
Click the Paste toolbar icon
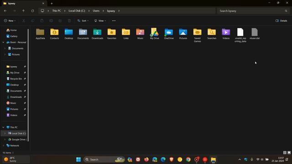[x=42, y=20]
